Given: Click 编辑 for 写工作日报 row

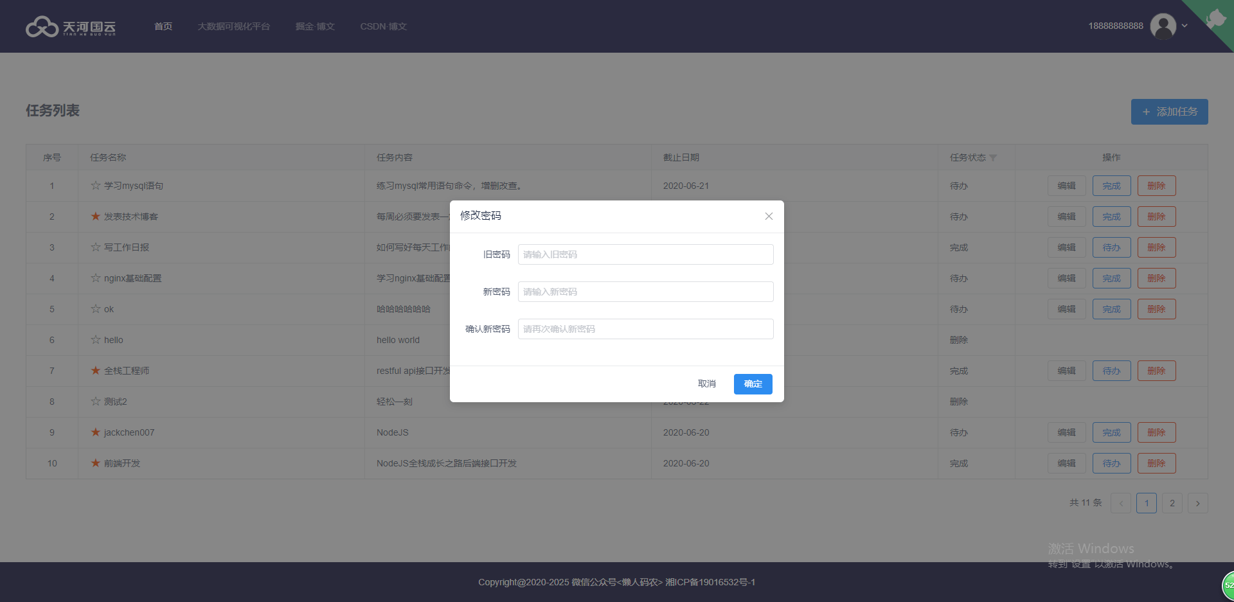Looking at the screenshot, I should [x=1066, y=247].
